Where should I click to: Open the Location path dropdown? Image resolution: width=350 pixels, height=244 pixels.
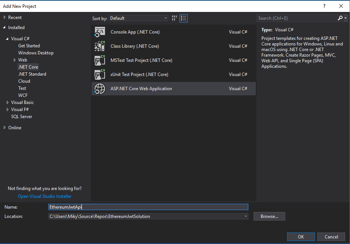click(x=245, y=216)
